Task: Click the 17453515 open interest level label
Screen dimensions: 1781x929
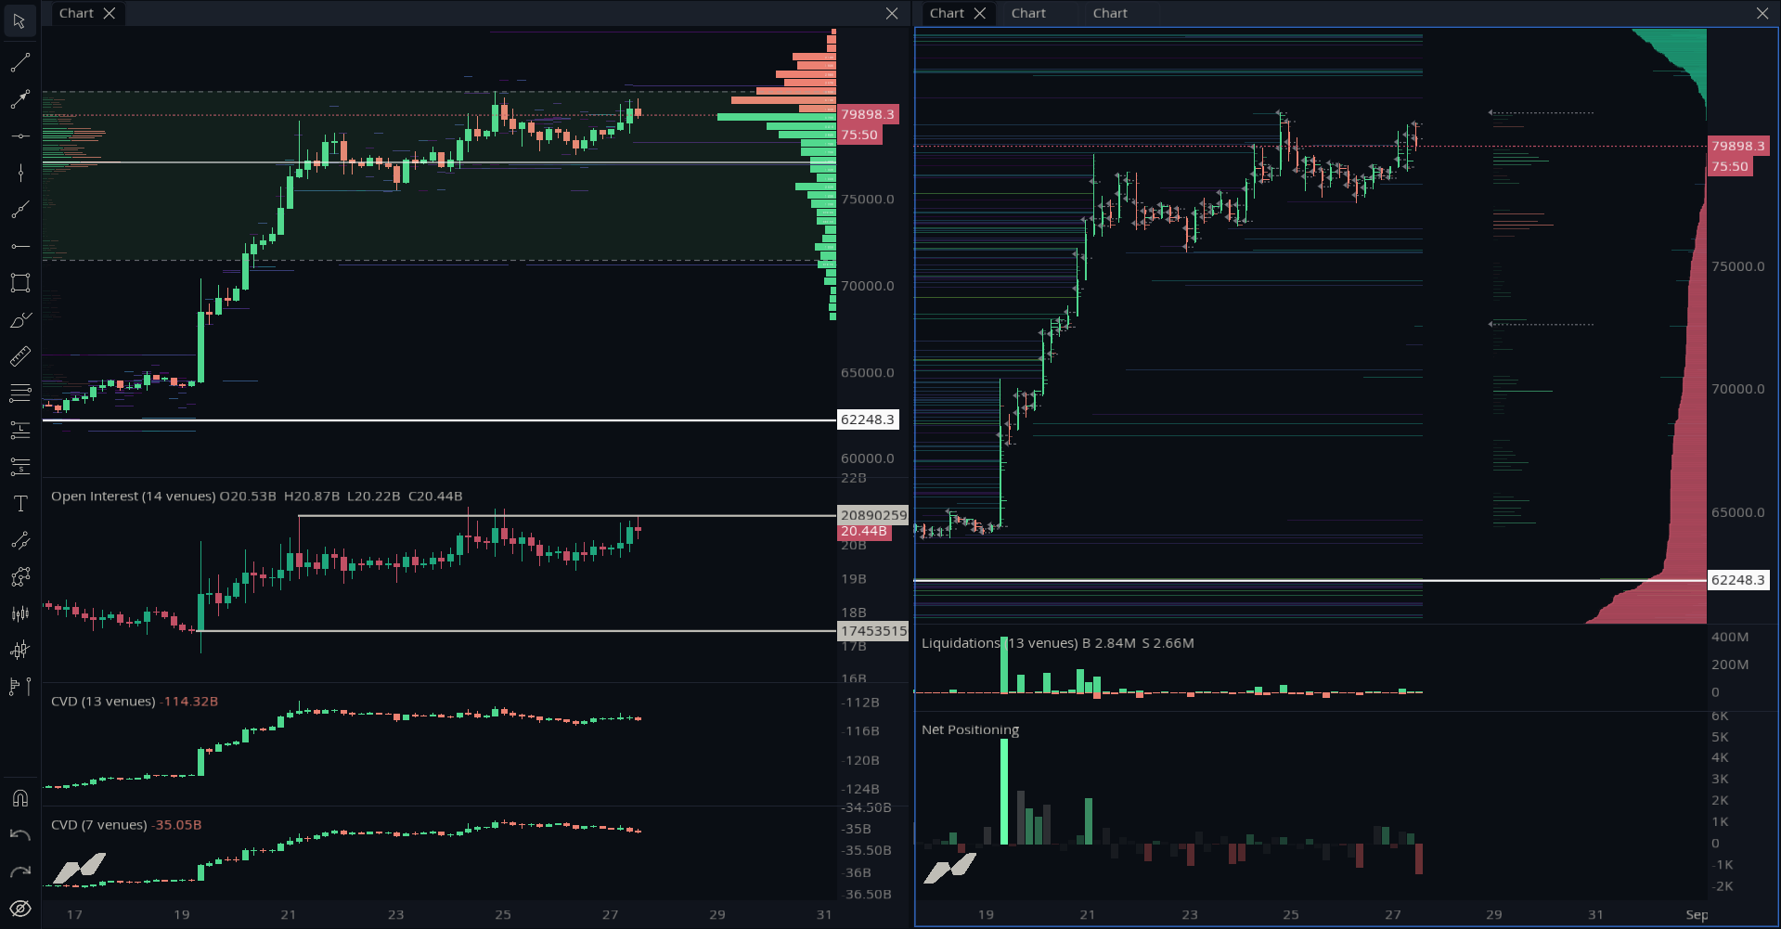Action: tap(873, 631)
